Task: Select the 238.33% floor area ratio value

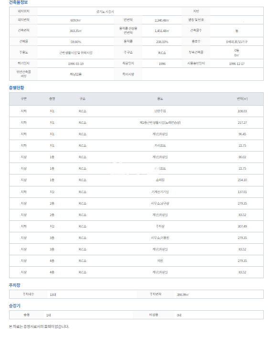Action: (162, 42)
